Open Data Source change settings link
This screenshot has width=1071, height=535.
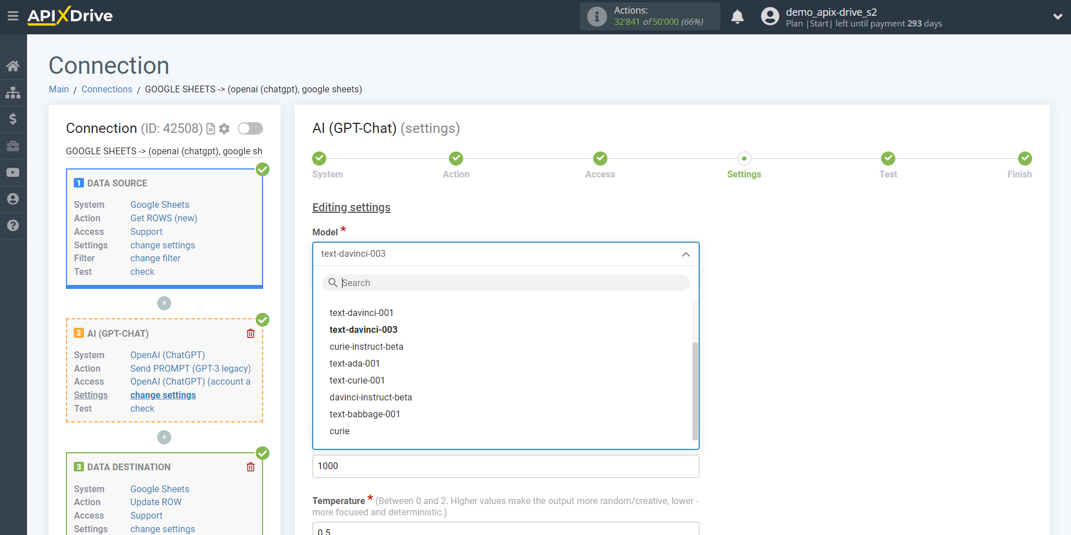click(163, 245)
